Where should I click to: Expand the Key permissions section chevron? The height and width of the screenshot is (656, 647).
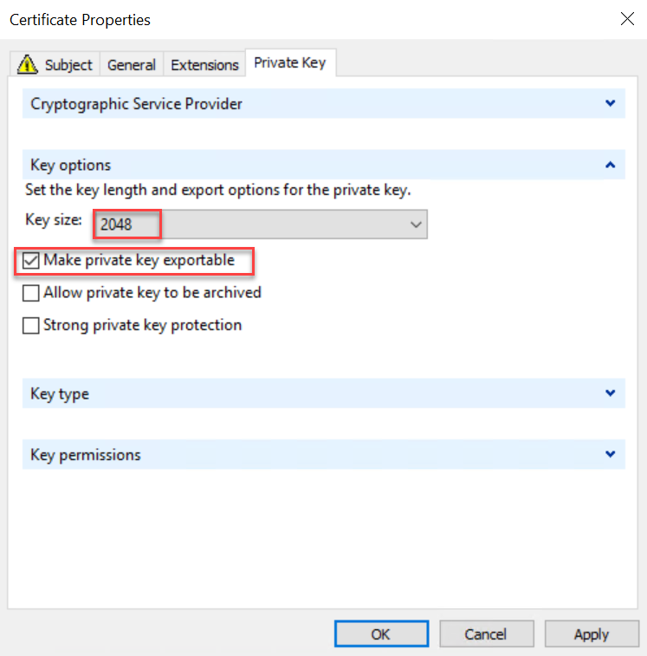(611, 454)
